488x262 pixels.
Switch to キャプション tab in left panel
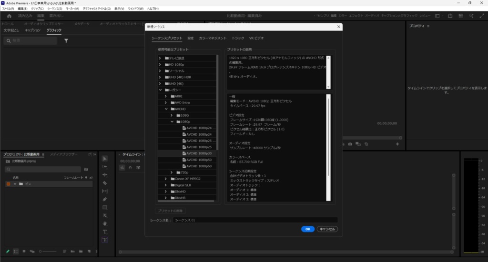point(33,30)
